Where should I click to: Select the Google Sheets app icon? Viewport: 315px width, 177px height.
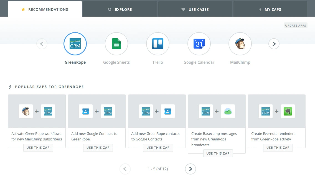[116, 44]
